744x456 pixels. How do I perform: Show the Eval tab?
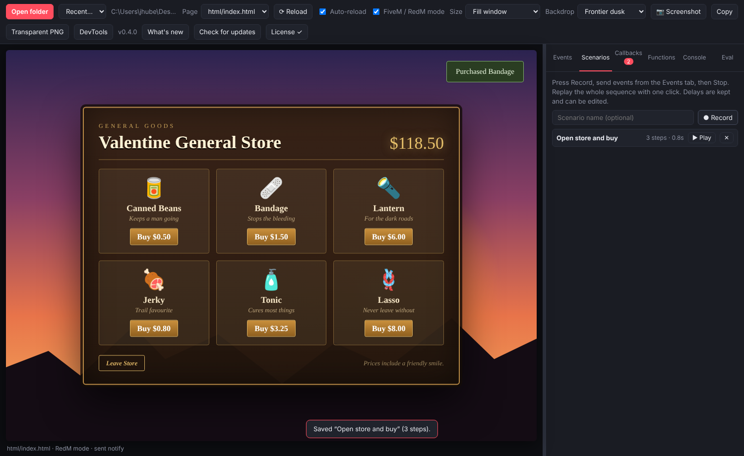click(728, 57)
